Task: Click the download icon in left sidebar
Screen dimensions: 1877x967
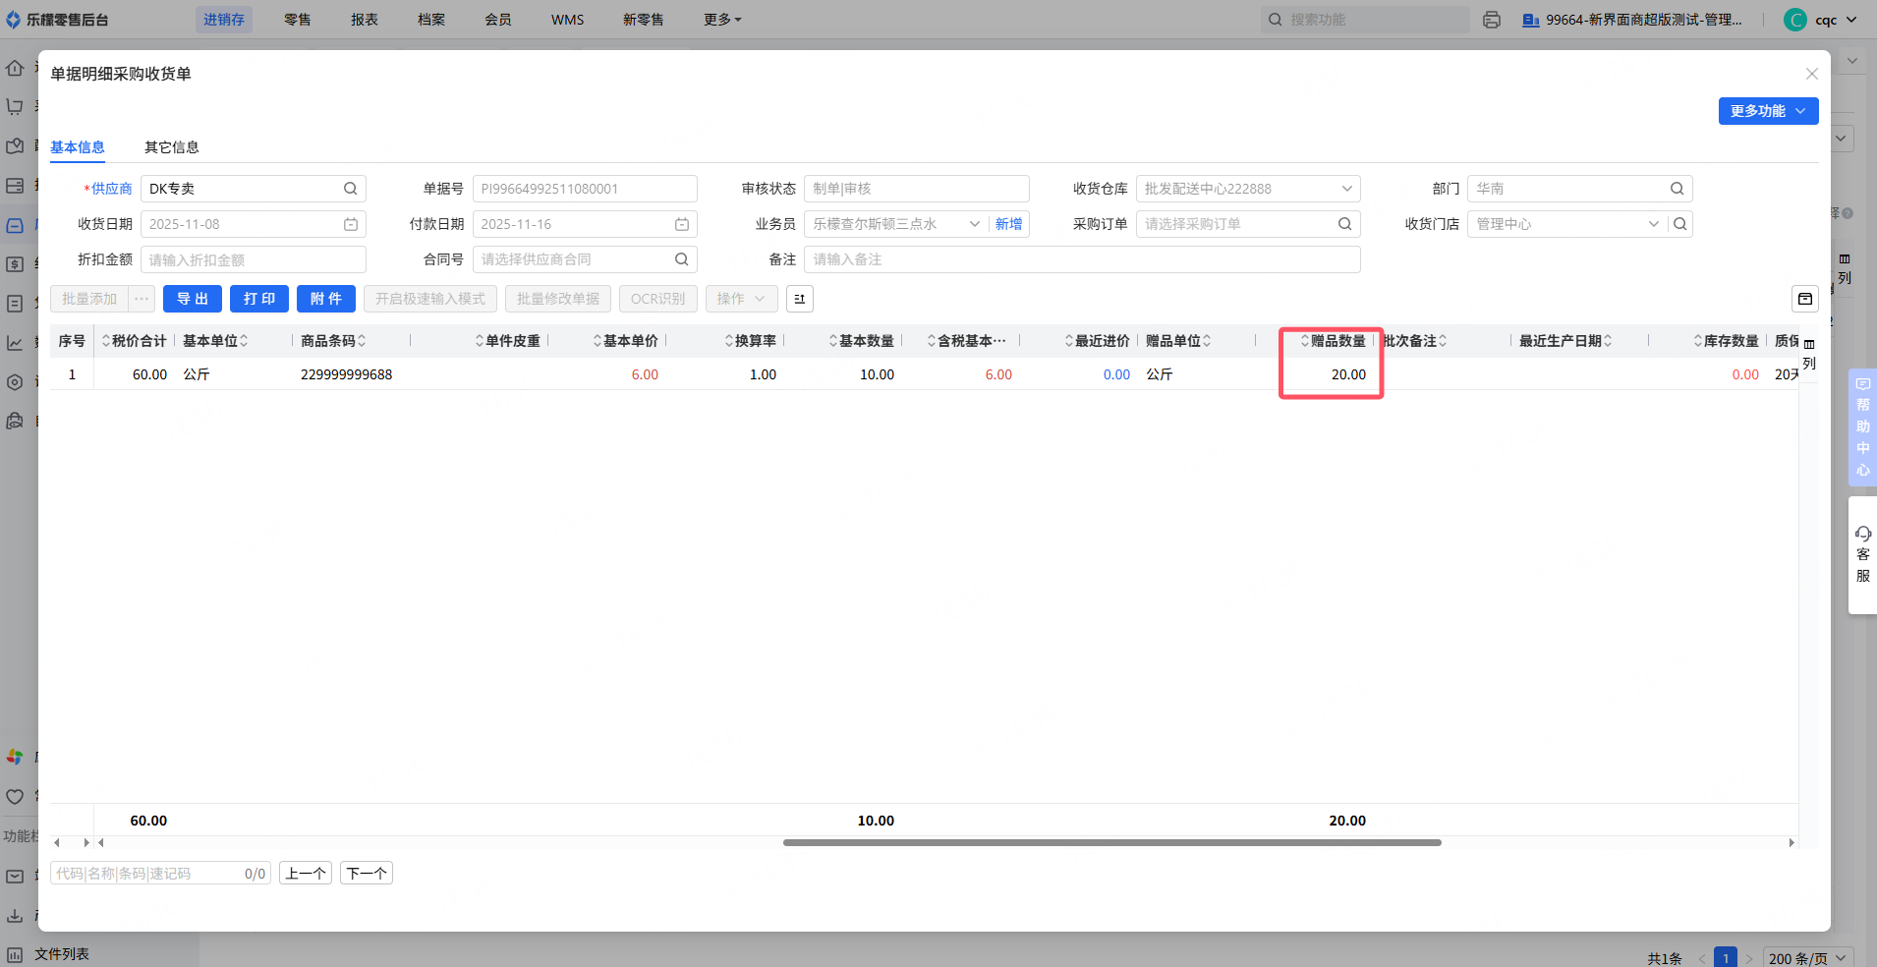Action: pos(15,915)
